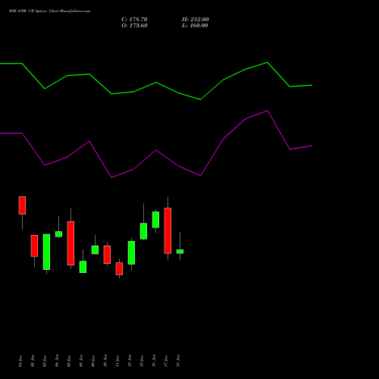Select the 15 Jan date axis label
This screenshot has width=379, height=379.
point(142,361)
